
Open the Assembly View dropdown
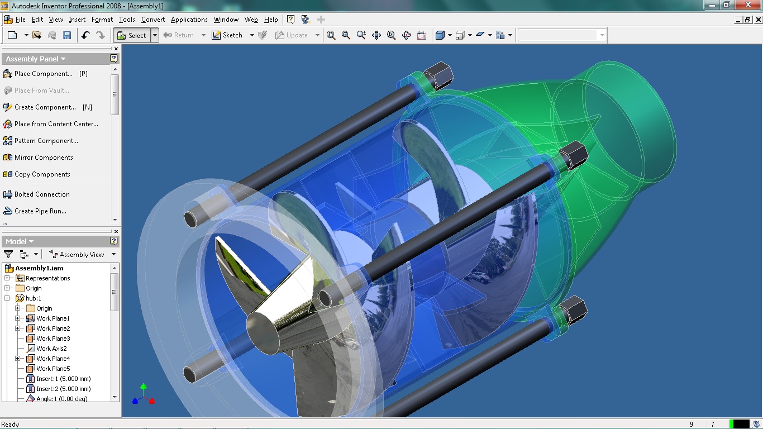(x=113, y=254)
